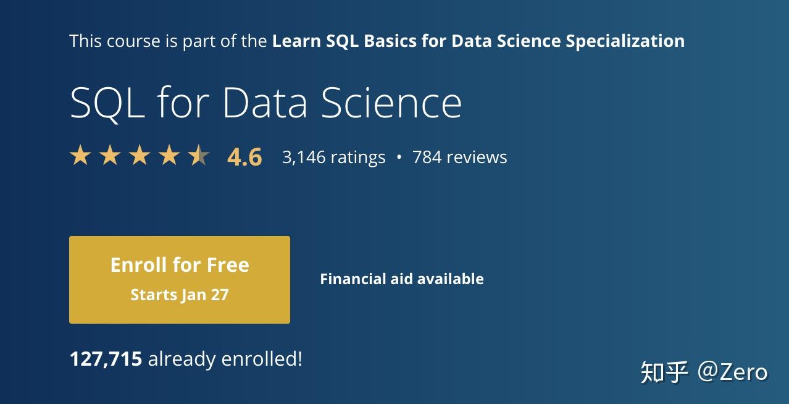789x404 pixels.
Task: Click the SQL for Data Science title
Action: [x=265, y=103]
